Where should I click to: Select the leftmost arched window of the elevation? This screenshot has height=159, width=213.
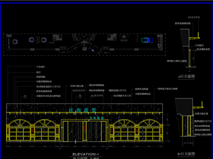tap(20, 130)
